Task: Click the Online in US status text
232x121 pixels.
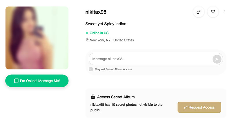Action: coord(99,33)
